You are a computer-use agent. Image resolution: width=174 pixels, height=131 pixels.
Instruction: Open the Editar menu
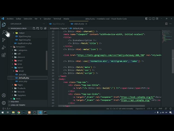(18, 19)
